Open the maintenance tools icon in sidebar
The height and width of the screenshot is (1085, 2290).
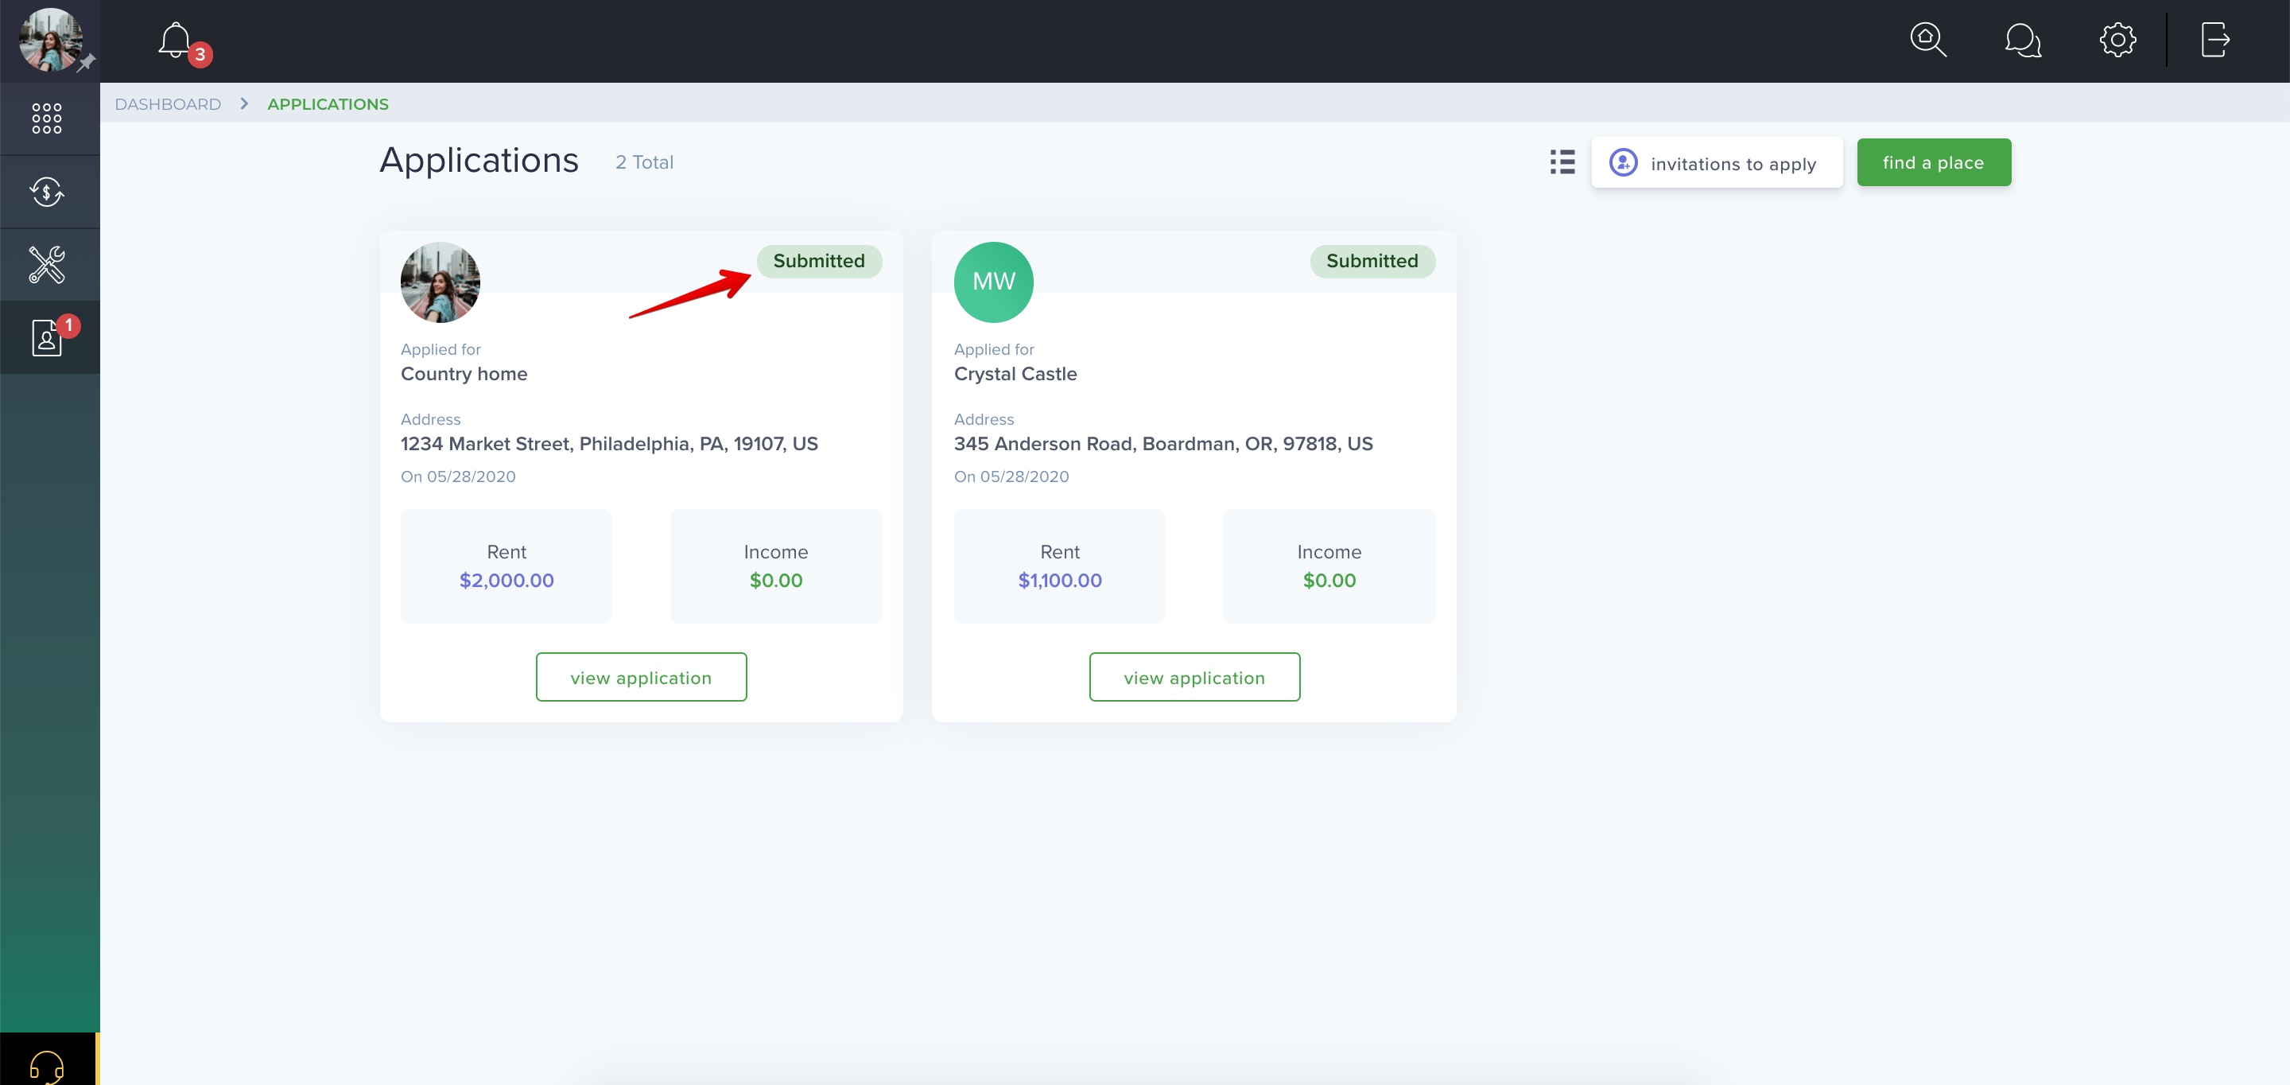[x=47, y=264]
